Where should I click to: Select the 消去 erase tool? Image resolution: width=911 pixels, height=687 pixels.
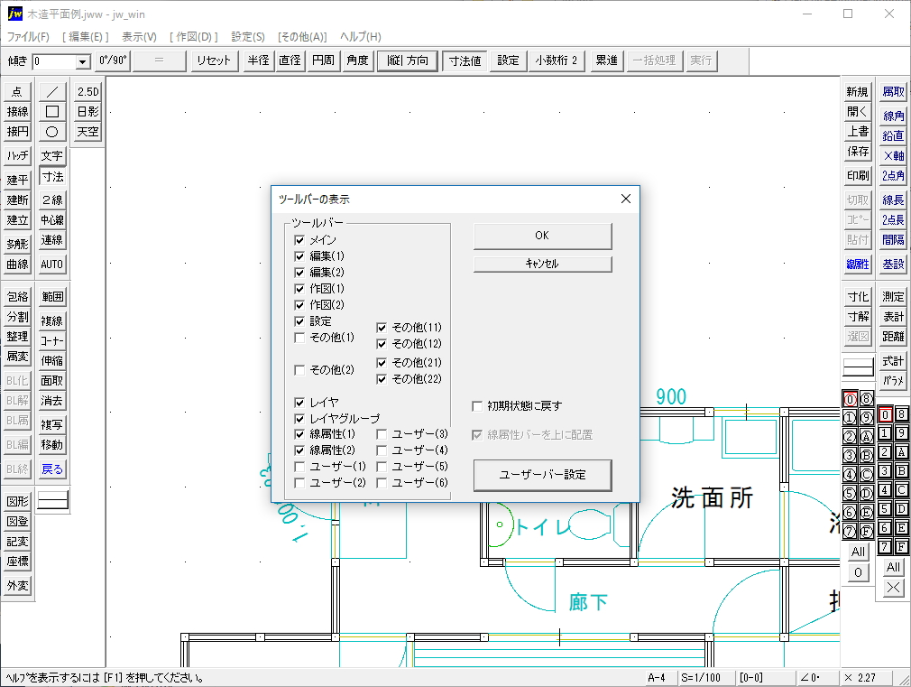click(51, 400)
